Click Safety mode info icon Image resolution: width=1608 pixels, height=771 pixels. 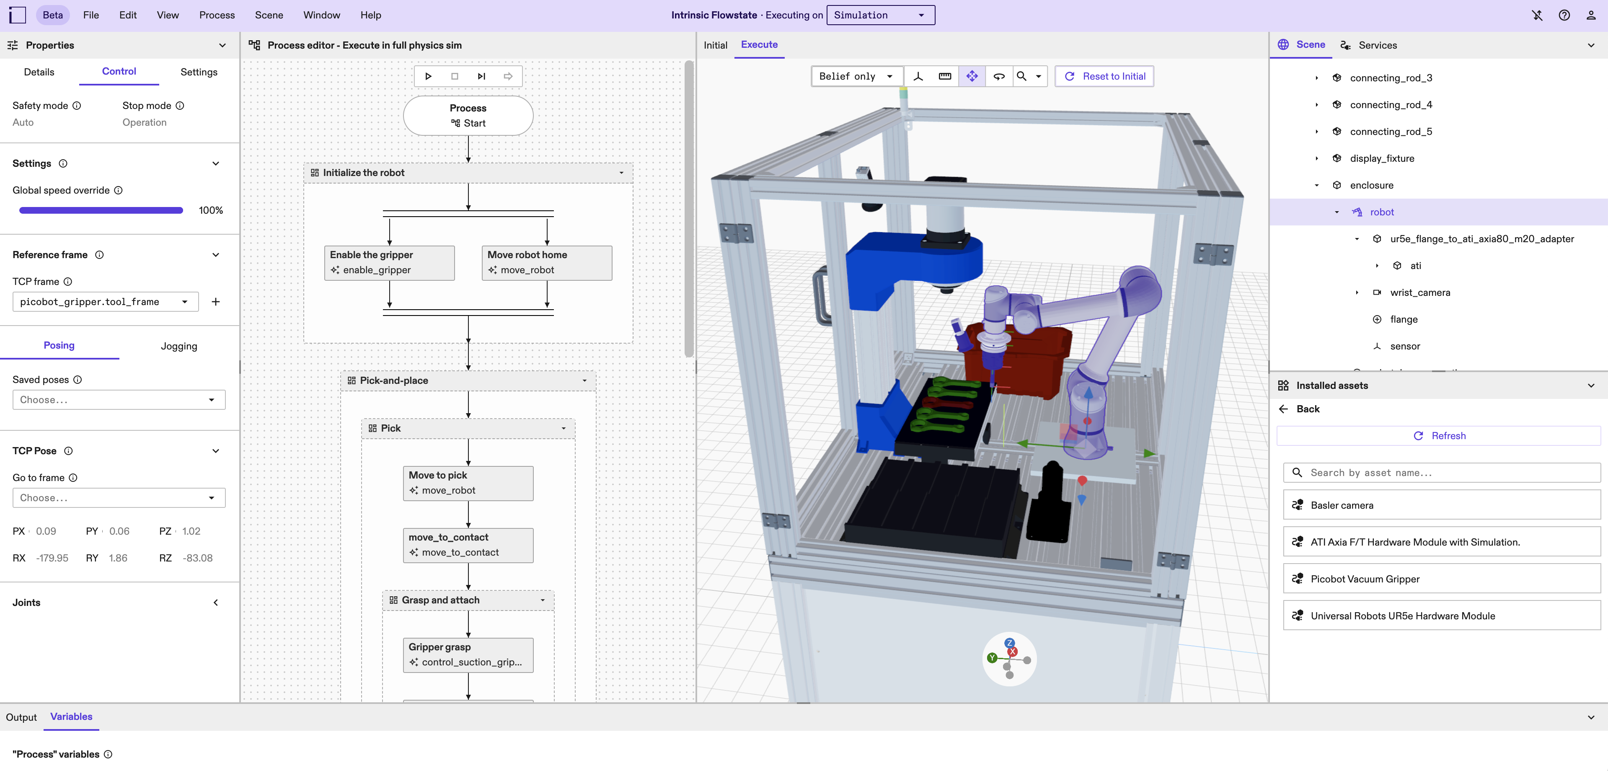[x=77, y=106]
